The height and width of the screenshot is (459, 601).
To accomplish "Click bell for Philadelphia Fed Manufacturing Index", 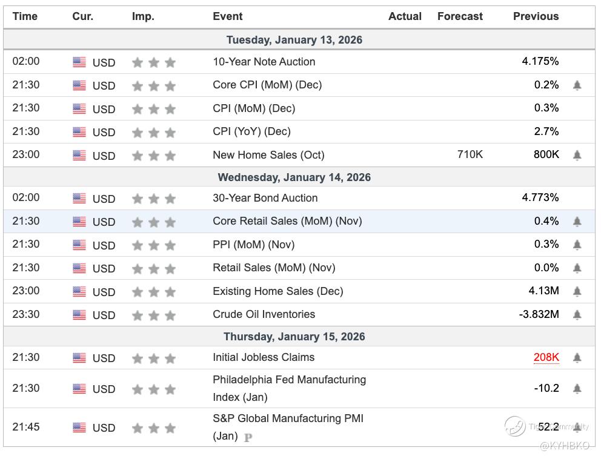I will point(577,388).
